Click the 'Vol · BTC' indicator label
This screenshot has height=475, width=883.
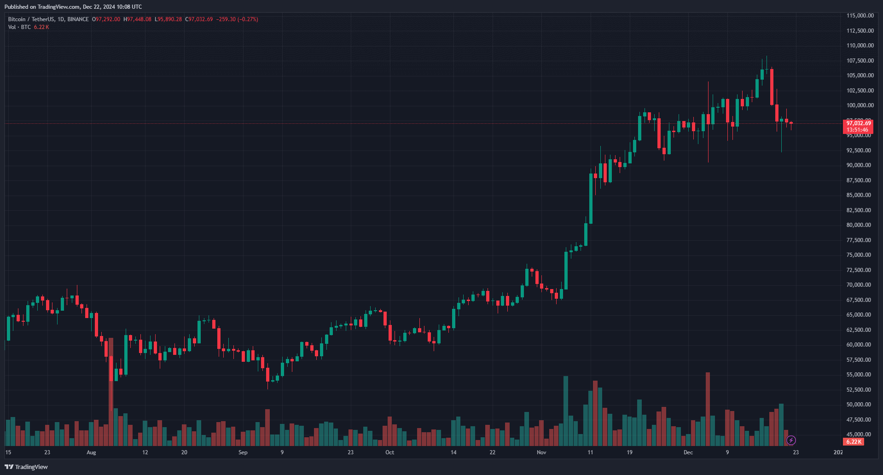19,27
